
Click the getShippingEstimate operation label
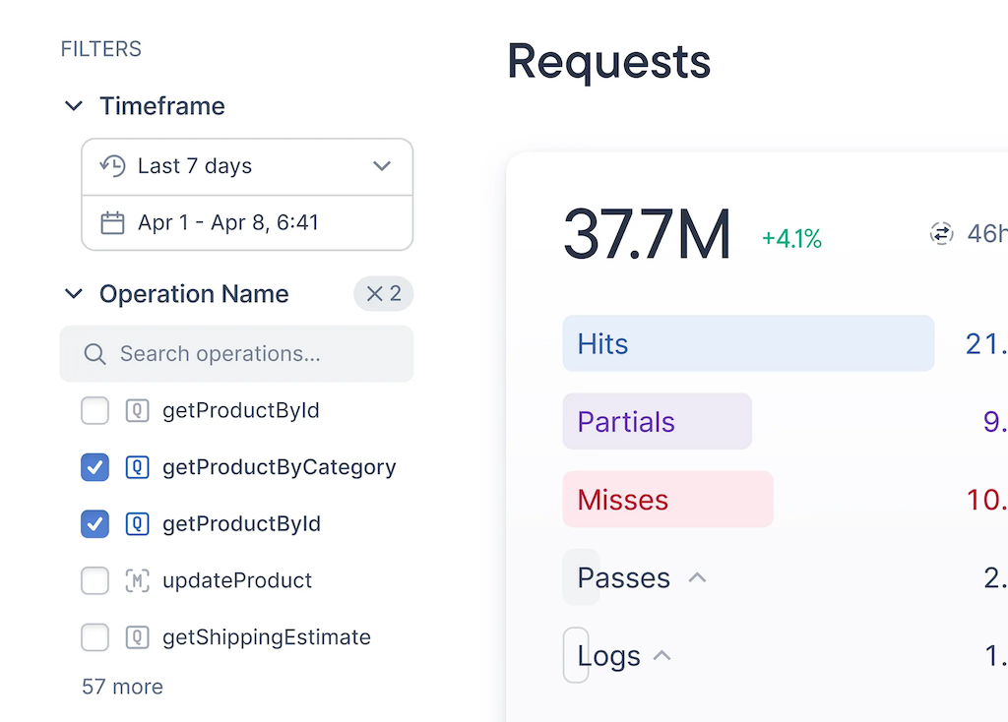pyautogui.click(x=267, y=637)
